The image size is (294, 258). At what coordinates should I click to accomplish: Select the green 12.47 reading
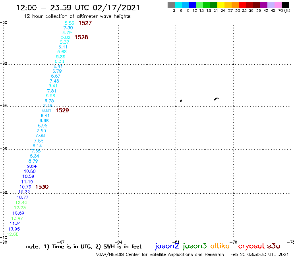17,218
